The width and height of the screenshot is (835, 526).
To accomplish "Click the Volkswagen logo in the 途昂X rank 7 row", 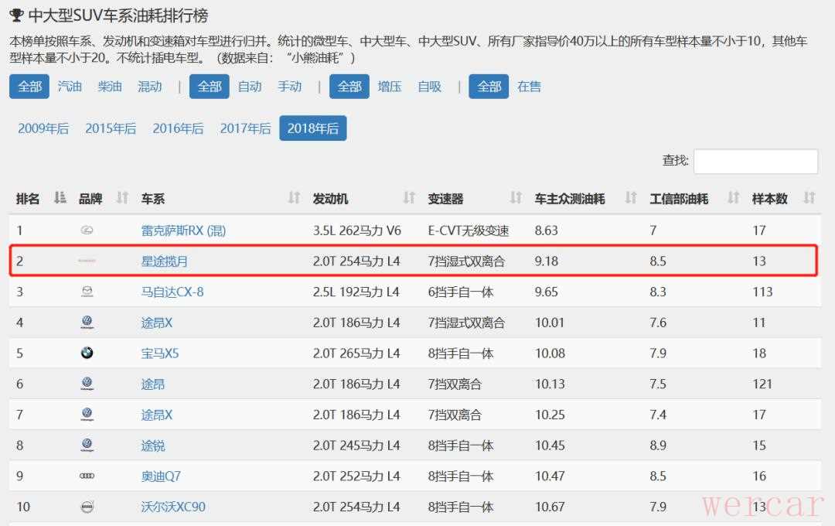I will [87, 415].
